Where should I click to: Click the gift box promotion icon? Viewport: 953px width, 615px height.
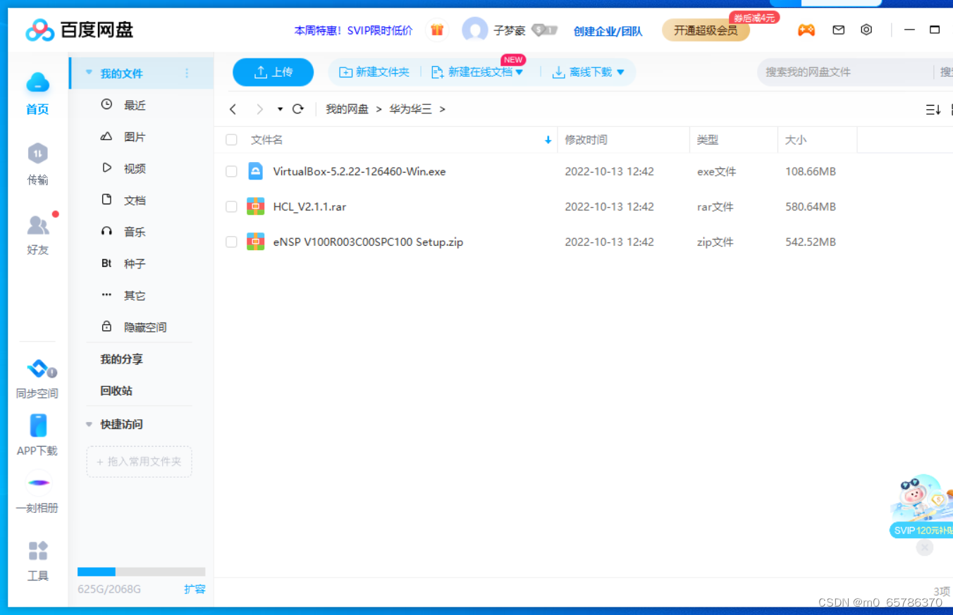pyautogui.click(x=437, y=30)
